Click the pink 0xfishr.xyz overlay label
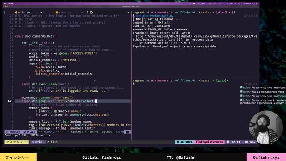Image resolution: width=286 pixels, height=161 pixels. click(x=266, y=157)
